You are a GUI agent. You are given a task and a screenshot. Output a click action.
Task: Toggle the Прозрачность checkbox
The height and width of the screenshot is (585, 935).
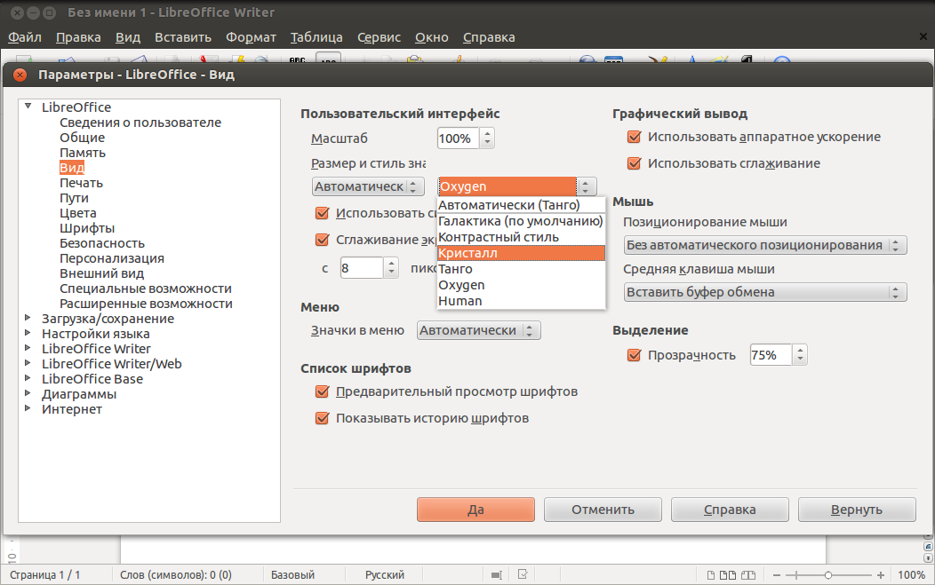pos(635,355)
